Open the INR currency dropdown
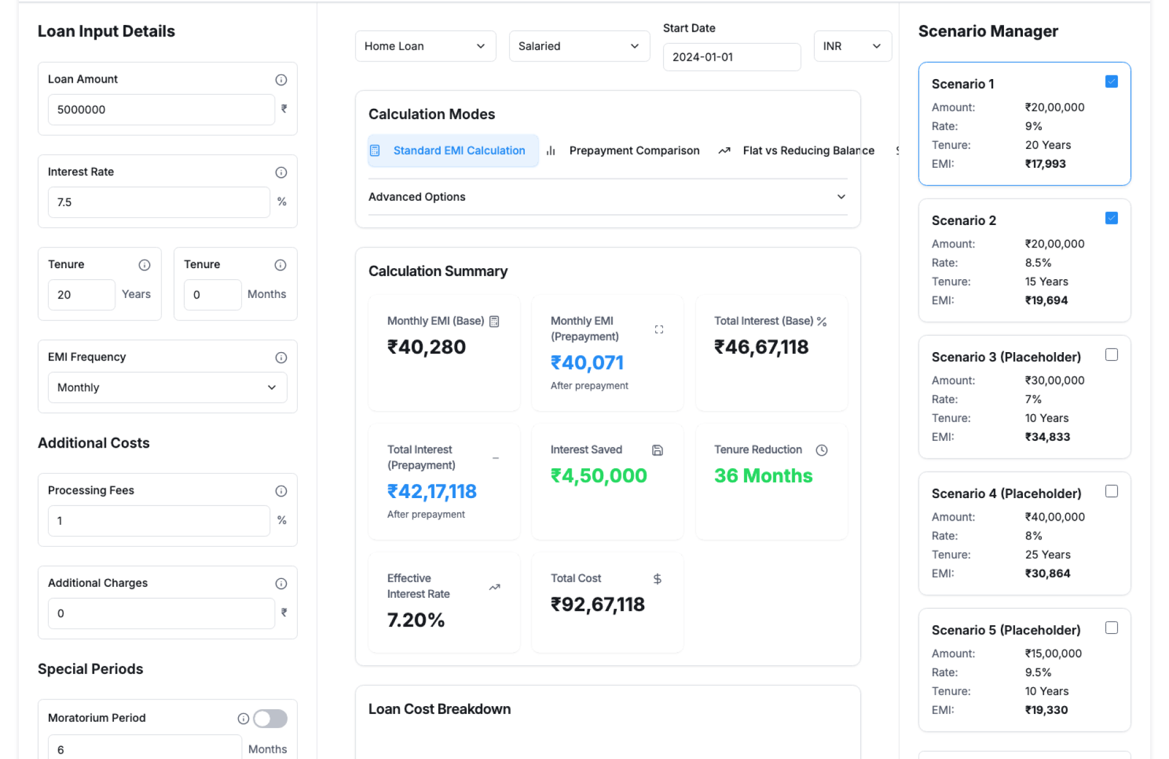This screenshot has width=1169, height=759. click(x=852, y=46)
